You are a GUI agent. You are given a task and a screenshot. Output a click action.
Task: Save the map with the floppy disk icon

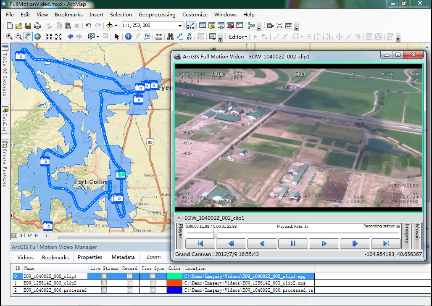pos(28,26)
